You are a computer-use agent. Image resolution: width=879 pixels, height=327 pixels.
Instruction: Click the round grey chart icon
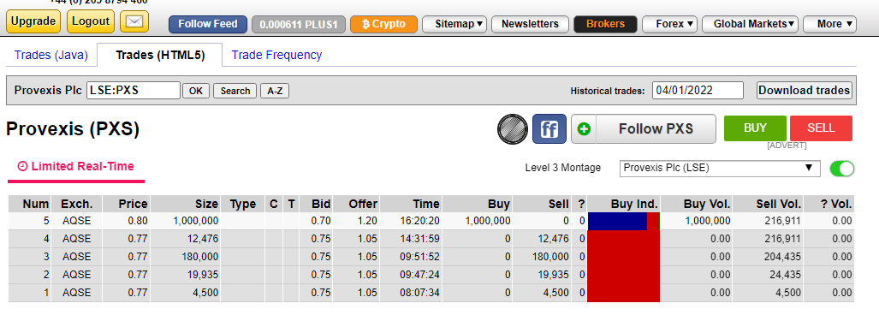tap(513, 129)
